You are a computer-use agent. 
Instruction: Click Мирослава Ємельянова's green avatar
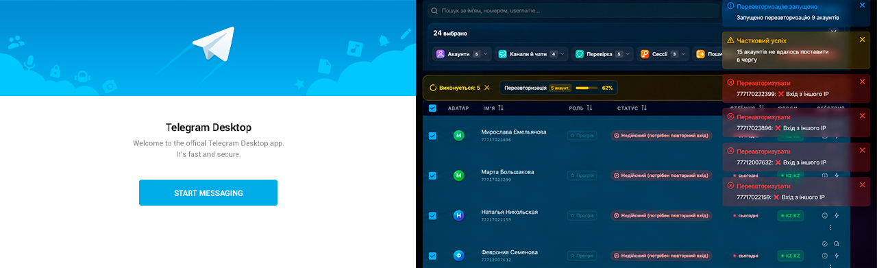(x=458, y=136)
